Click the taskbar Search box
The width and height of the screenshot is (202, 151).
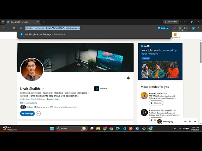pyautogui.click(x=72, y=129)
